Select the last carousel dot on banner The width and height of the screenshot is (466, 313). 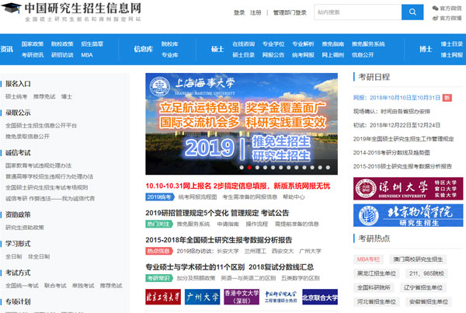tap(328, 168)
